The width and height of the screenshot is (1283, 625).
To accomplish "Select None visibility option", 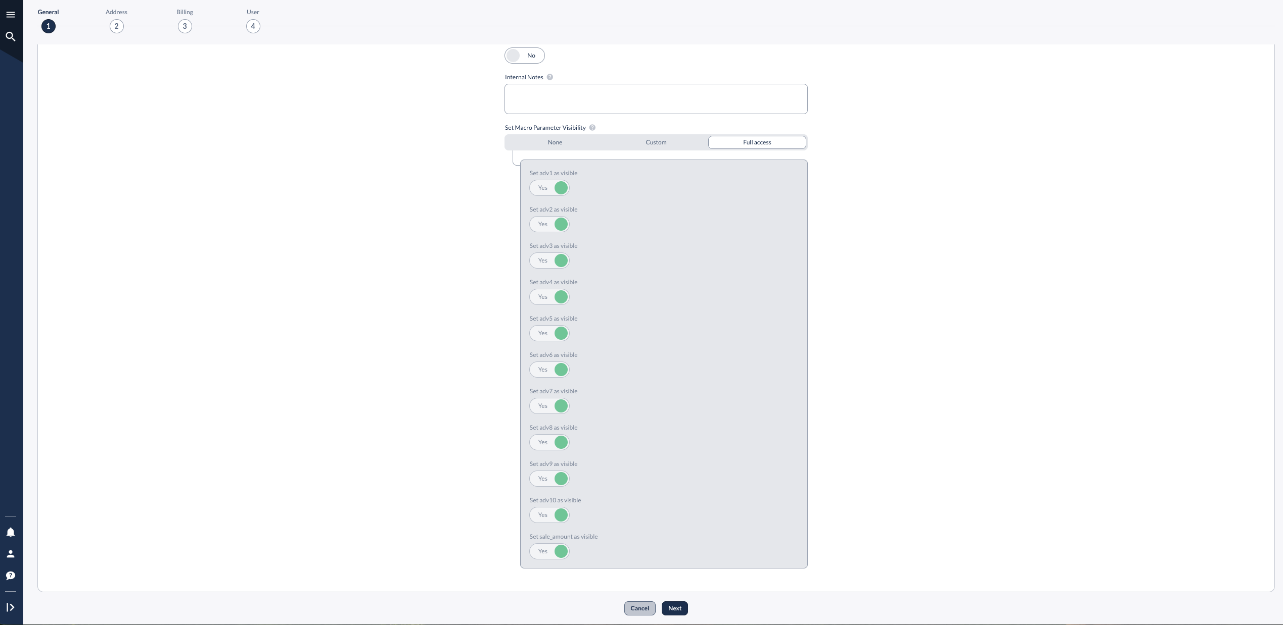I will point(555,142).
